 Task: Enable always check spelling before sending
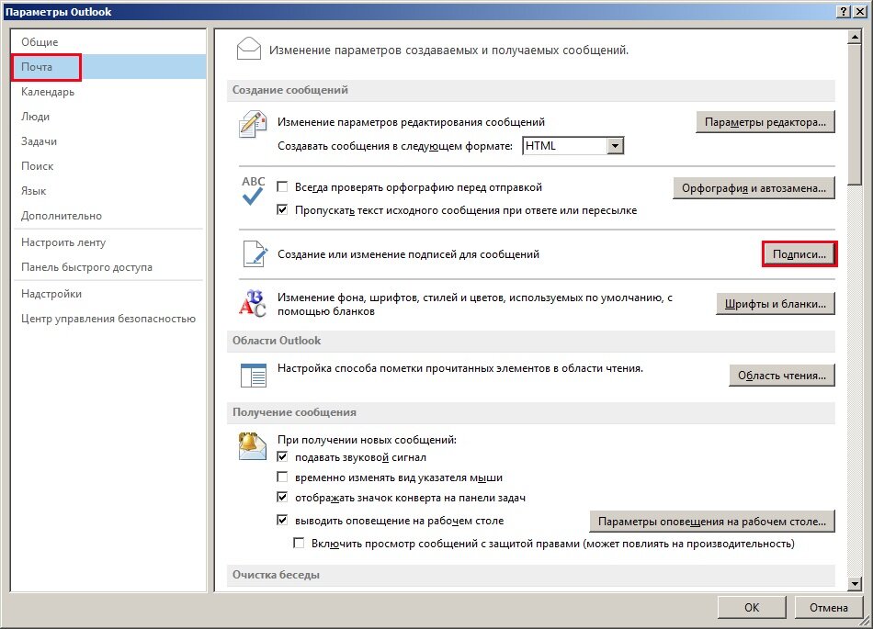pos(282,187)
